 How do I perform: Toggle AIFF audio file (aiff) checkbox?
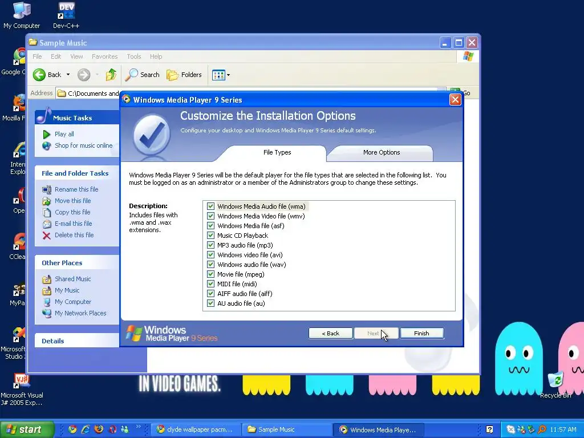(x=211, y=294)
